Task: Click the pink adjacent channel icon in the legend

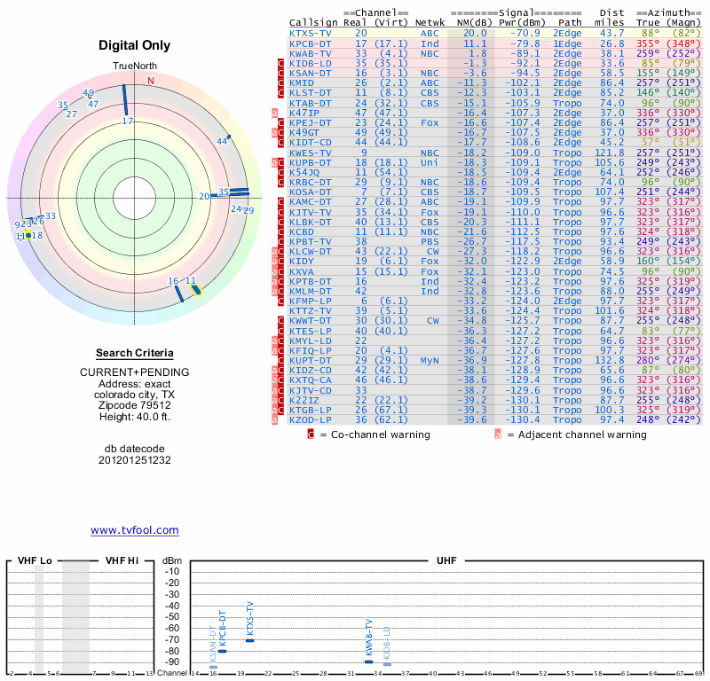Action: [x=498, y=434]
